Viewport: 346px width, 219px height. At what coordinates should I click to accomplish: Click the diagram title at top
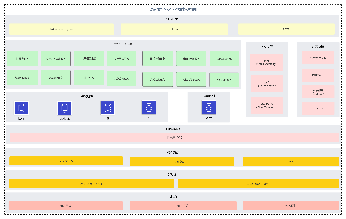point(173,10)
